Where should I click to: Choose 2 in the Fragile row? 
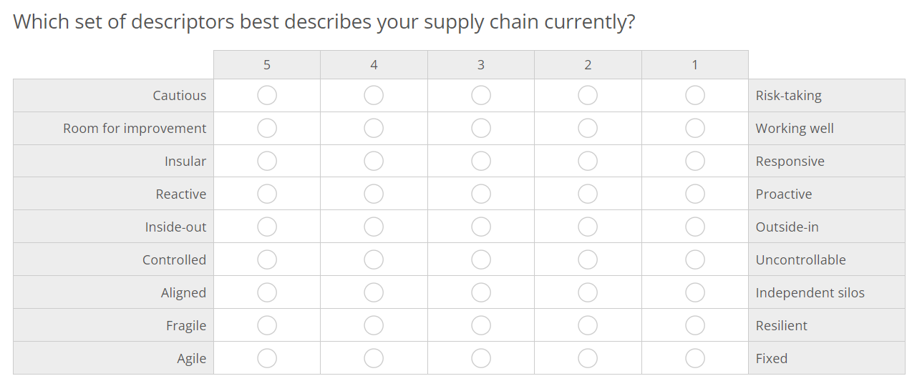[x=588, y=325]
